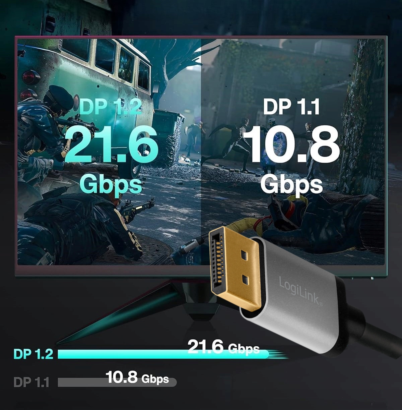Click the DP 1.1 label beside the gray bar
Screen dimensions: 402x410
(31, 382)
